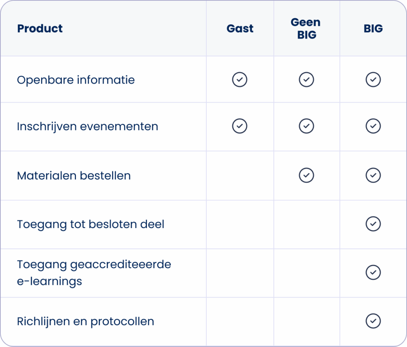
Task: Click BIG checkmark for geaccrediteerde e-learnings
Action: 373,272
